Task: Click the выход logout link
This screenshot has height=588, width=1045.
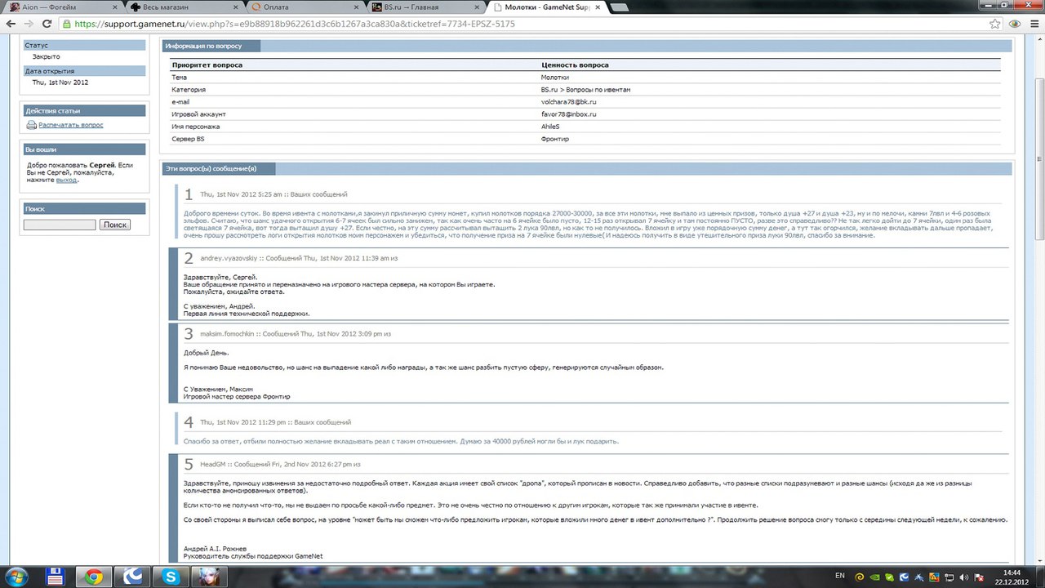Action: tap(67, 180)
